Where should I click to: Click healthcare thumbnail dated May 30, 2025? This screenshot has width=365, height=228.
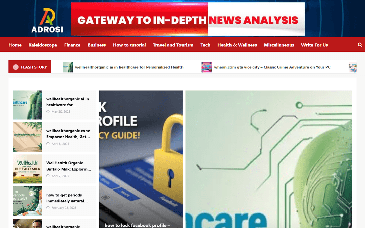click(27, 105)
